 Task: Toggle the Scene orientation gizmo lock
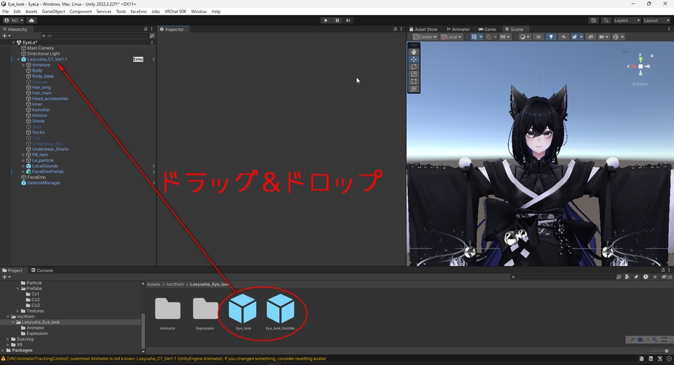pos(652,55)
